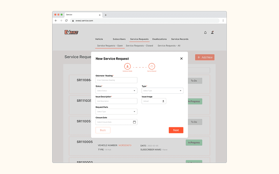Image resolution: width=279 pixels, height=174 pixels.
Task: Click the browser forward arrow
Action: pyautogui.click(x=61, y=21)
